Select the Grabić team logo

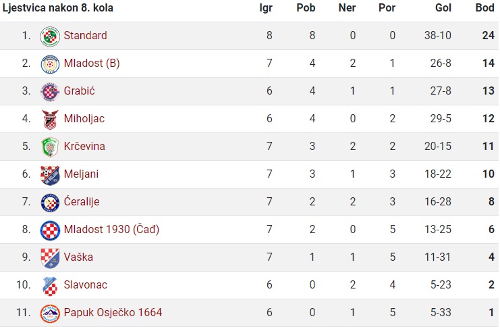[50, 92]
